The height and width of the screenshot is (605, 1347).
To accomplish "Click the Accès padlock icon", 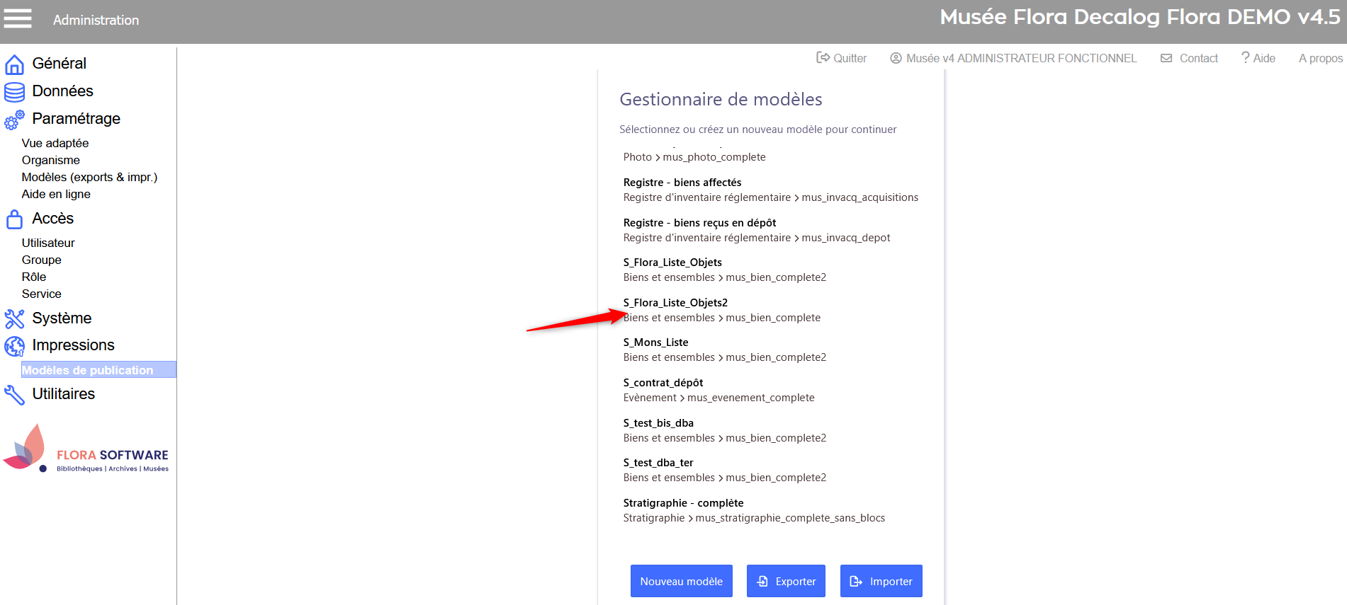I will (x=14, y=219).
